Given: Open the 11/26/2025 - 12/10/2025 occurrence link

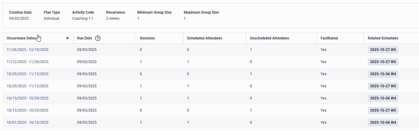Looking at the screenshot, I should click(27, 50).
